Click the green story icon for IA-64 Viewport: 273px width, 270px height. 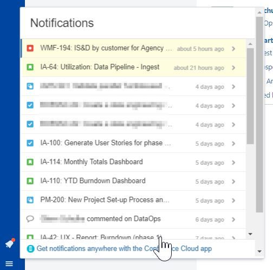point(30,67)
